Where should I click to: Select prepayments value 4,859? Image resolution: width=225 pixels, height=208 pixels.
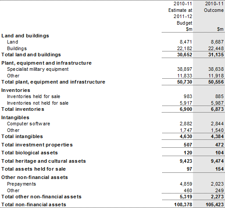[x=186, y=184]
